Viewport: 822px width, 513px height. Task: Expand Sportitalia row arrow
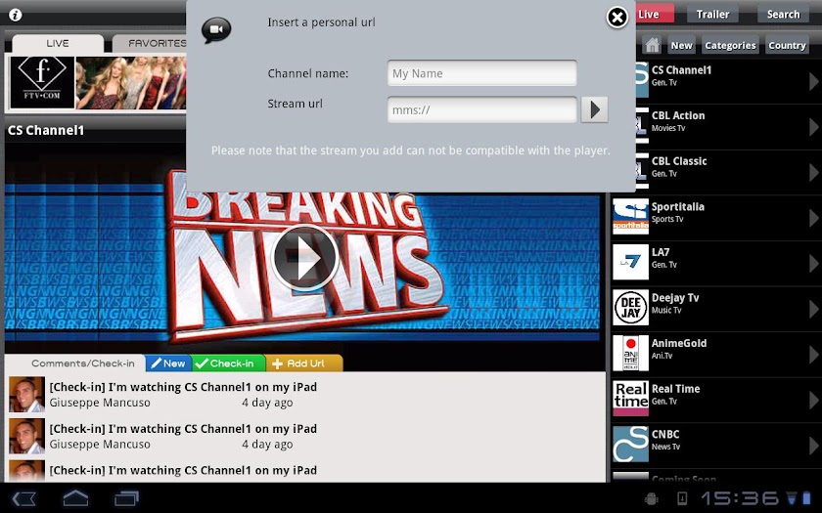tap(813, 218)
